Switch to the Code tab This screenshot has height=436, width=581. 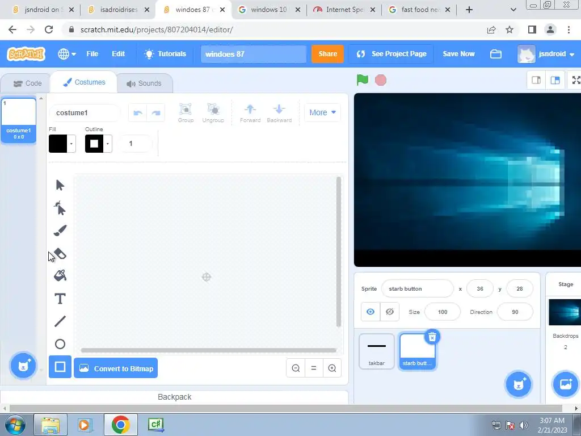pos(27,83)
